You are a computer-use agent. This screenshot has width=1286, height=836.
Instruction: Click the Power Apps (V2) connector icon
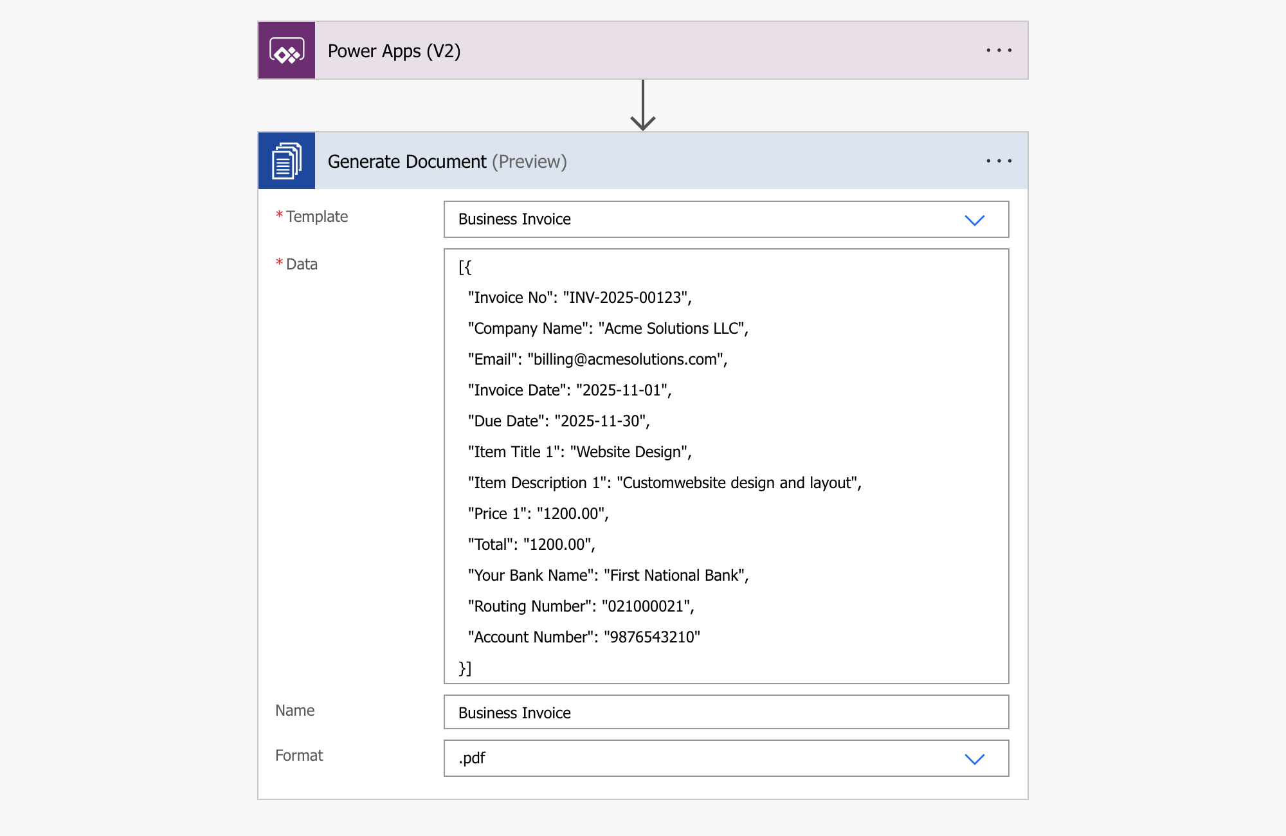[287, 50]
